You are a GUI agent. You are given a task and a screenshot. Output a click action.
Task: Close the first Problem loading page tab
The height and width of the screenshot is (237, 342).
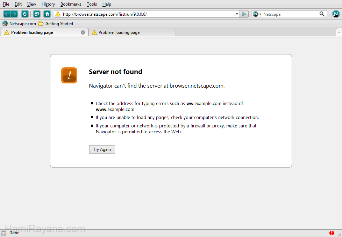coord(83,32)
